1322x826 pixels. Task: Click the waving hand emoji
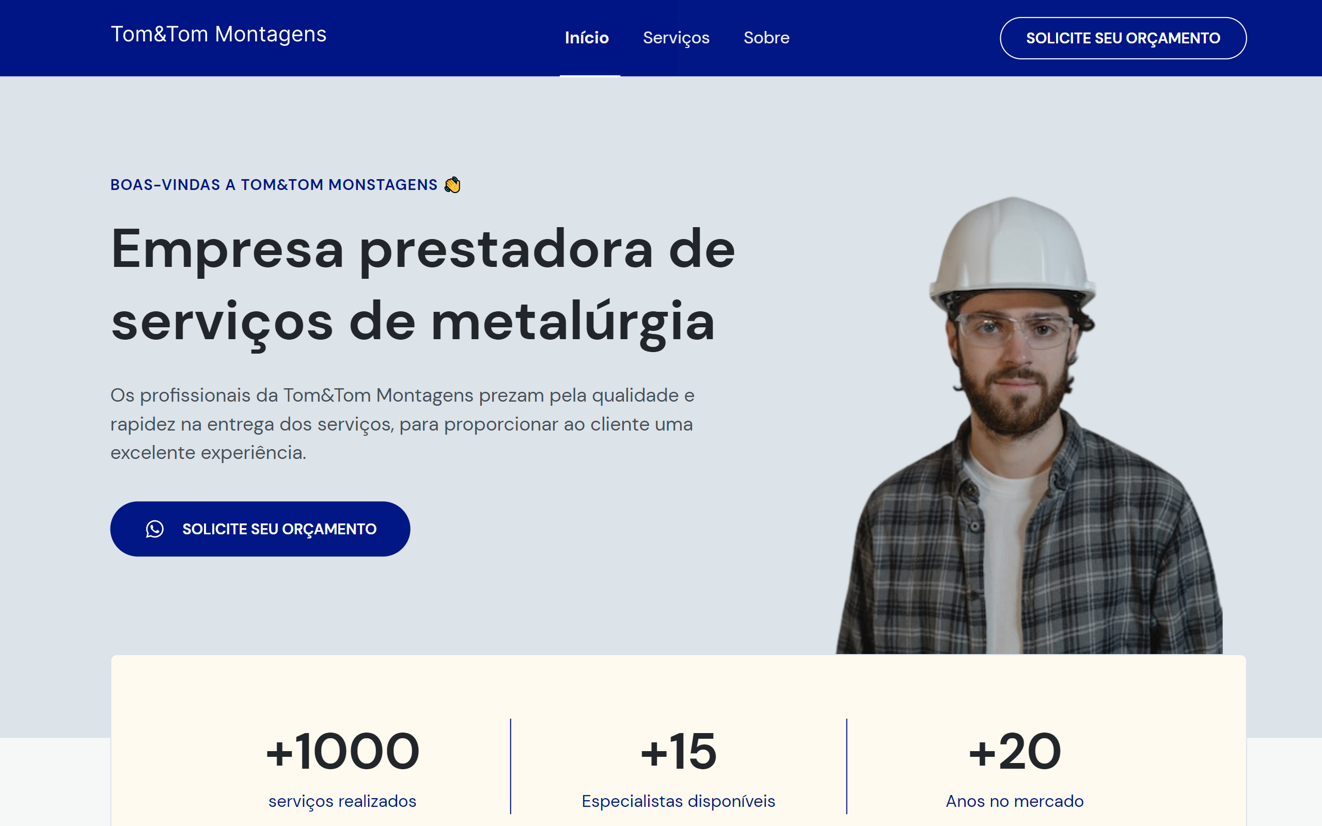coord(452,185)
